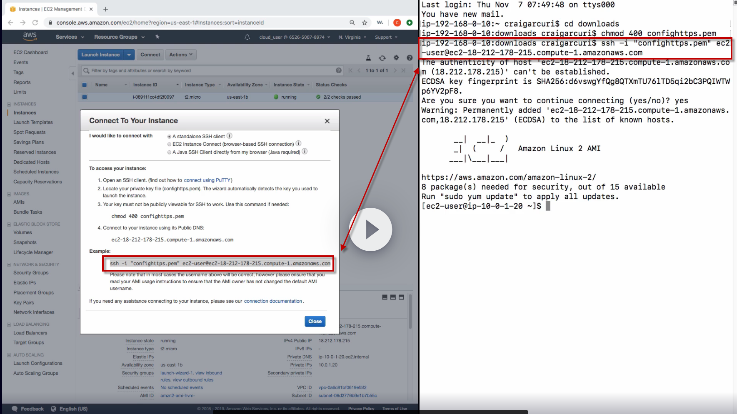Go back using the browser back arrow
The image size is (737, 414).
10,22
